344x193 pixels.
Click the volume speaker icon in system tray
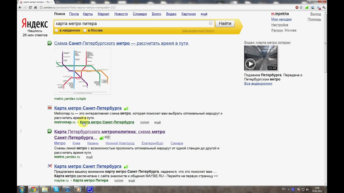tap(307, 190)
